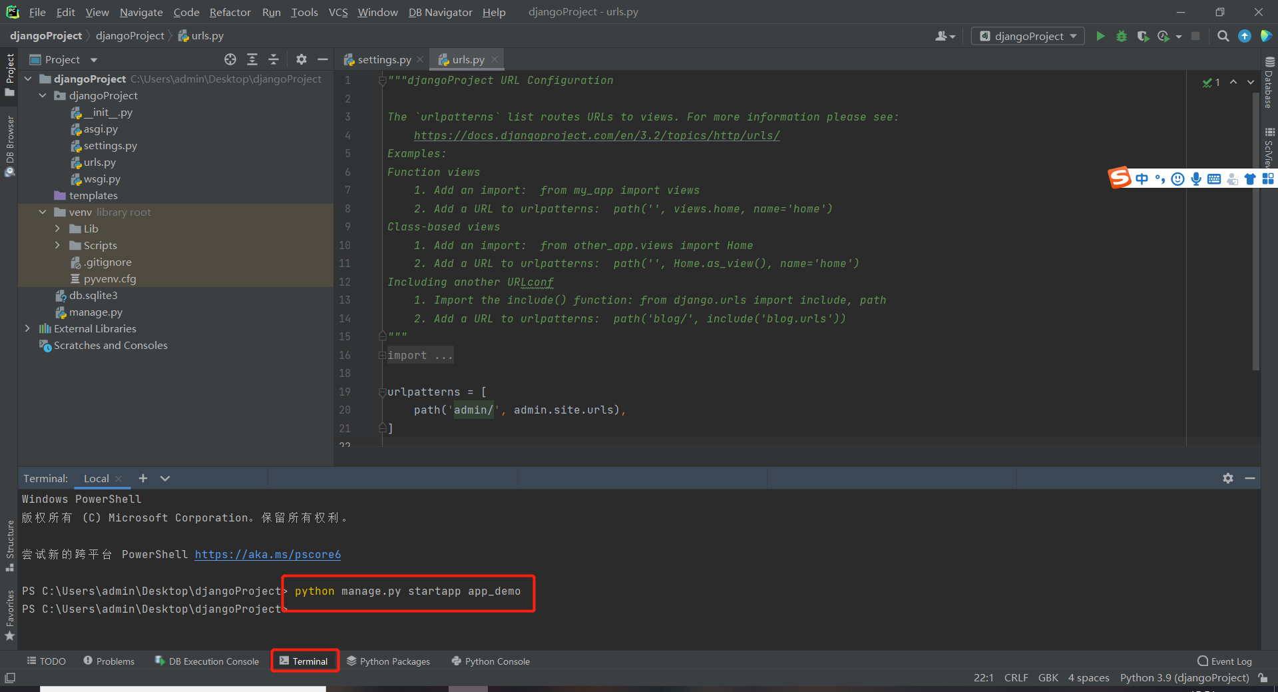The height and width of the screenshot is (692, 1278).
Task: Select manage.py in project tree
Action: point(96,312)
